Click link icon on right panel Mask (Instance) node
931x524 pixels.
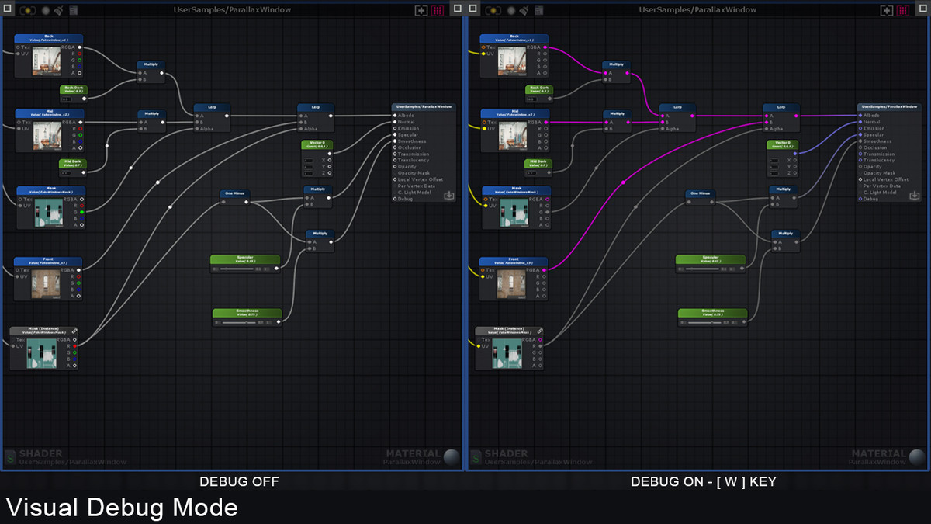click(x=541, y=331)
